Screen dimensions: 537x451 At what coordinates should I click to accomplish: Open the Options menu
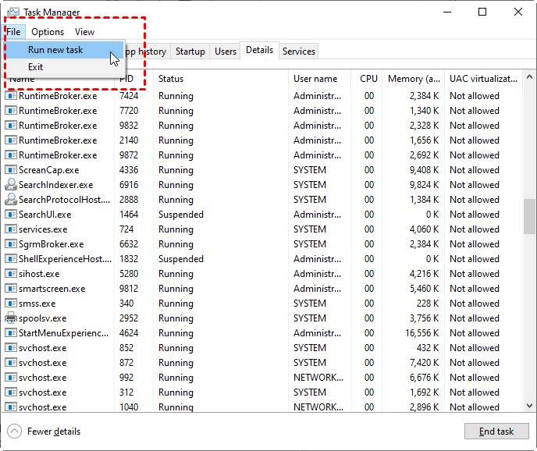48,32
